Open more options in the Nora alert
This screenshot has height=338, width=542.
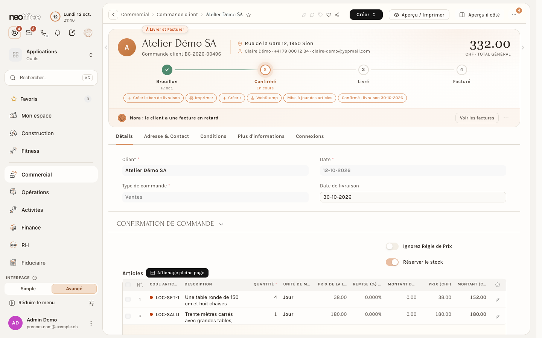tap(506, 118)
